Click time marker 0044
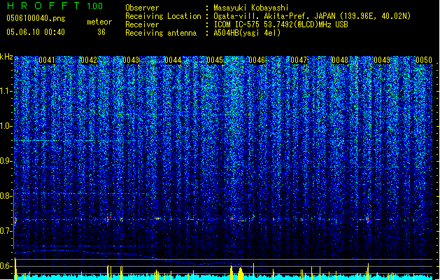Screen dimensions: 440x280 173,60
